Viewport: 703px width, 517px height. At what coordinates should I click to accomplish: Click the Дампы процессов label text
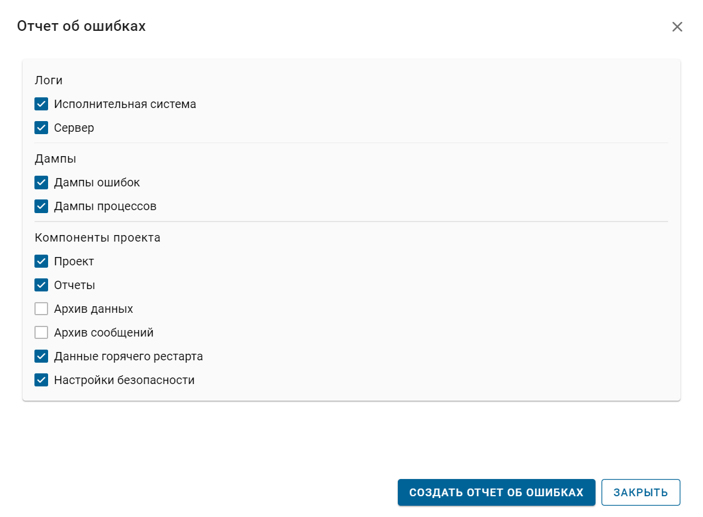105,207
